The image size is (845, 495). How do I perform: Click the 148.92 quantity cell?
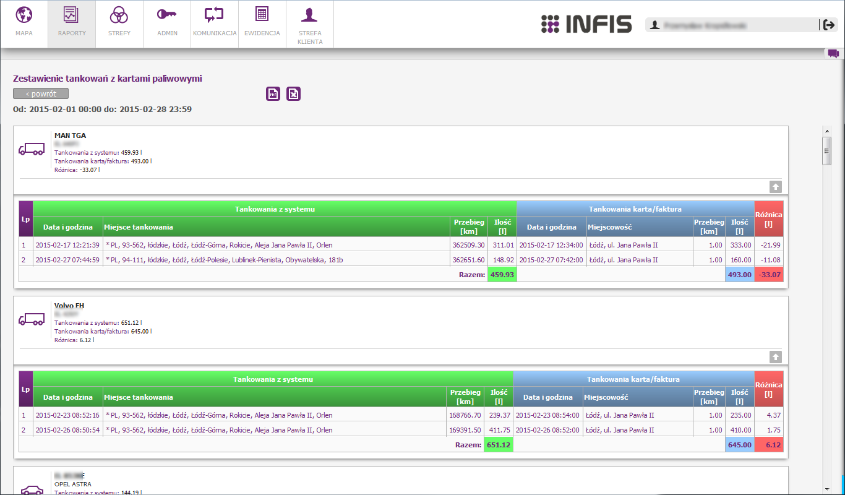coord(502,260)
